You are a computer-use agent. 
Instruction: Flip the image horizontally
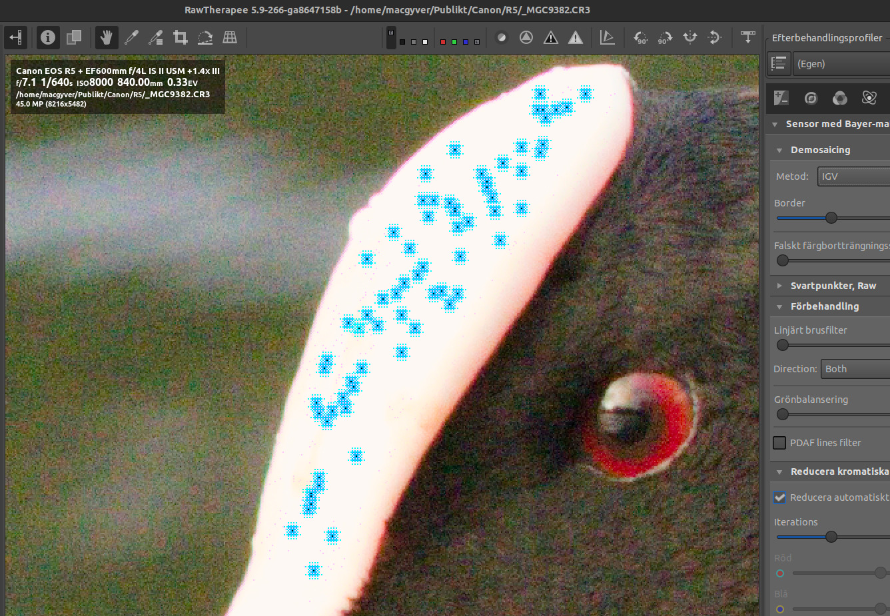click(689, 37)
